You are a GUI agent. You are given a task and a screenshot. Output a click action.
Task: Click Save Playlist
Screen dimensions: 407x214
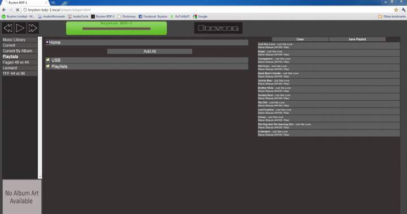pos(357,39)
